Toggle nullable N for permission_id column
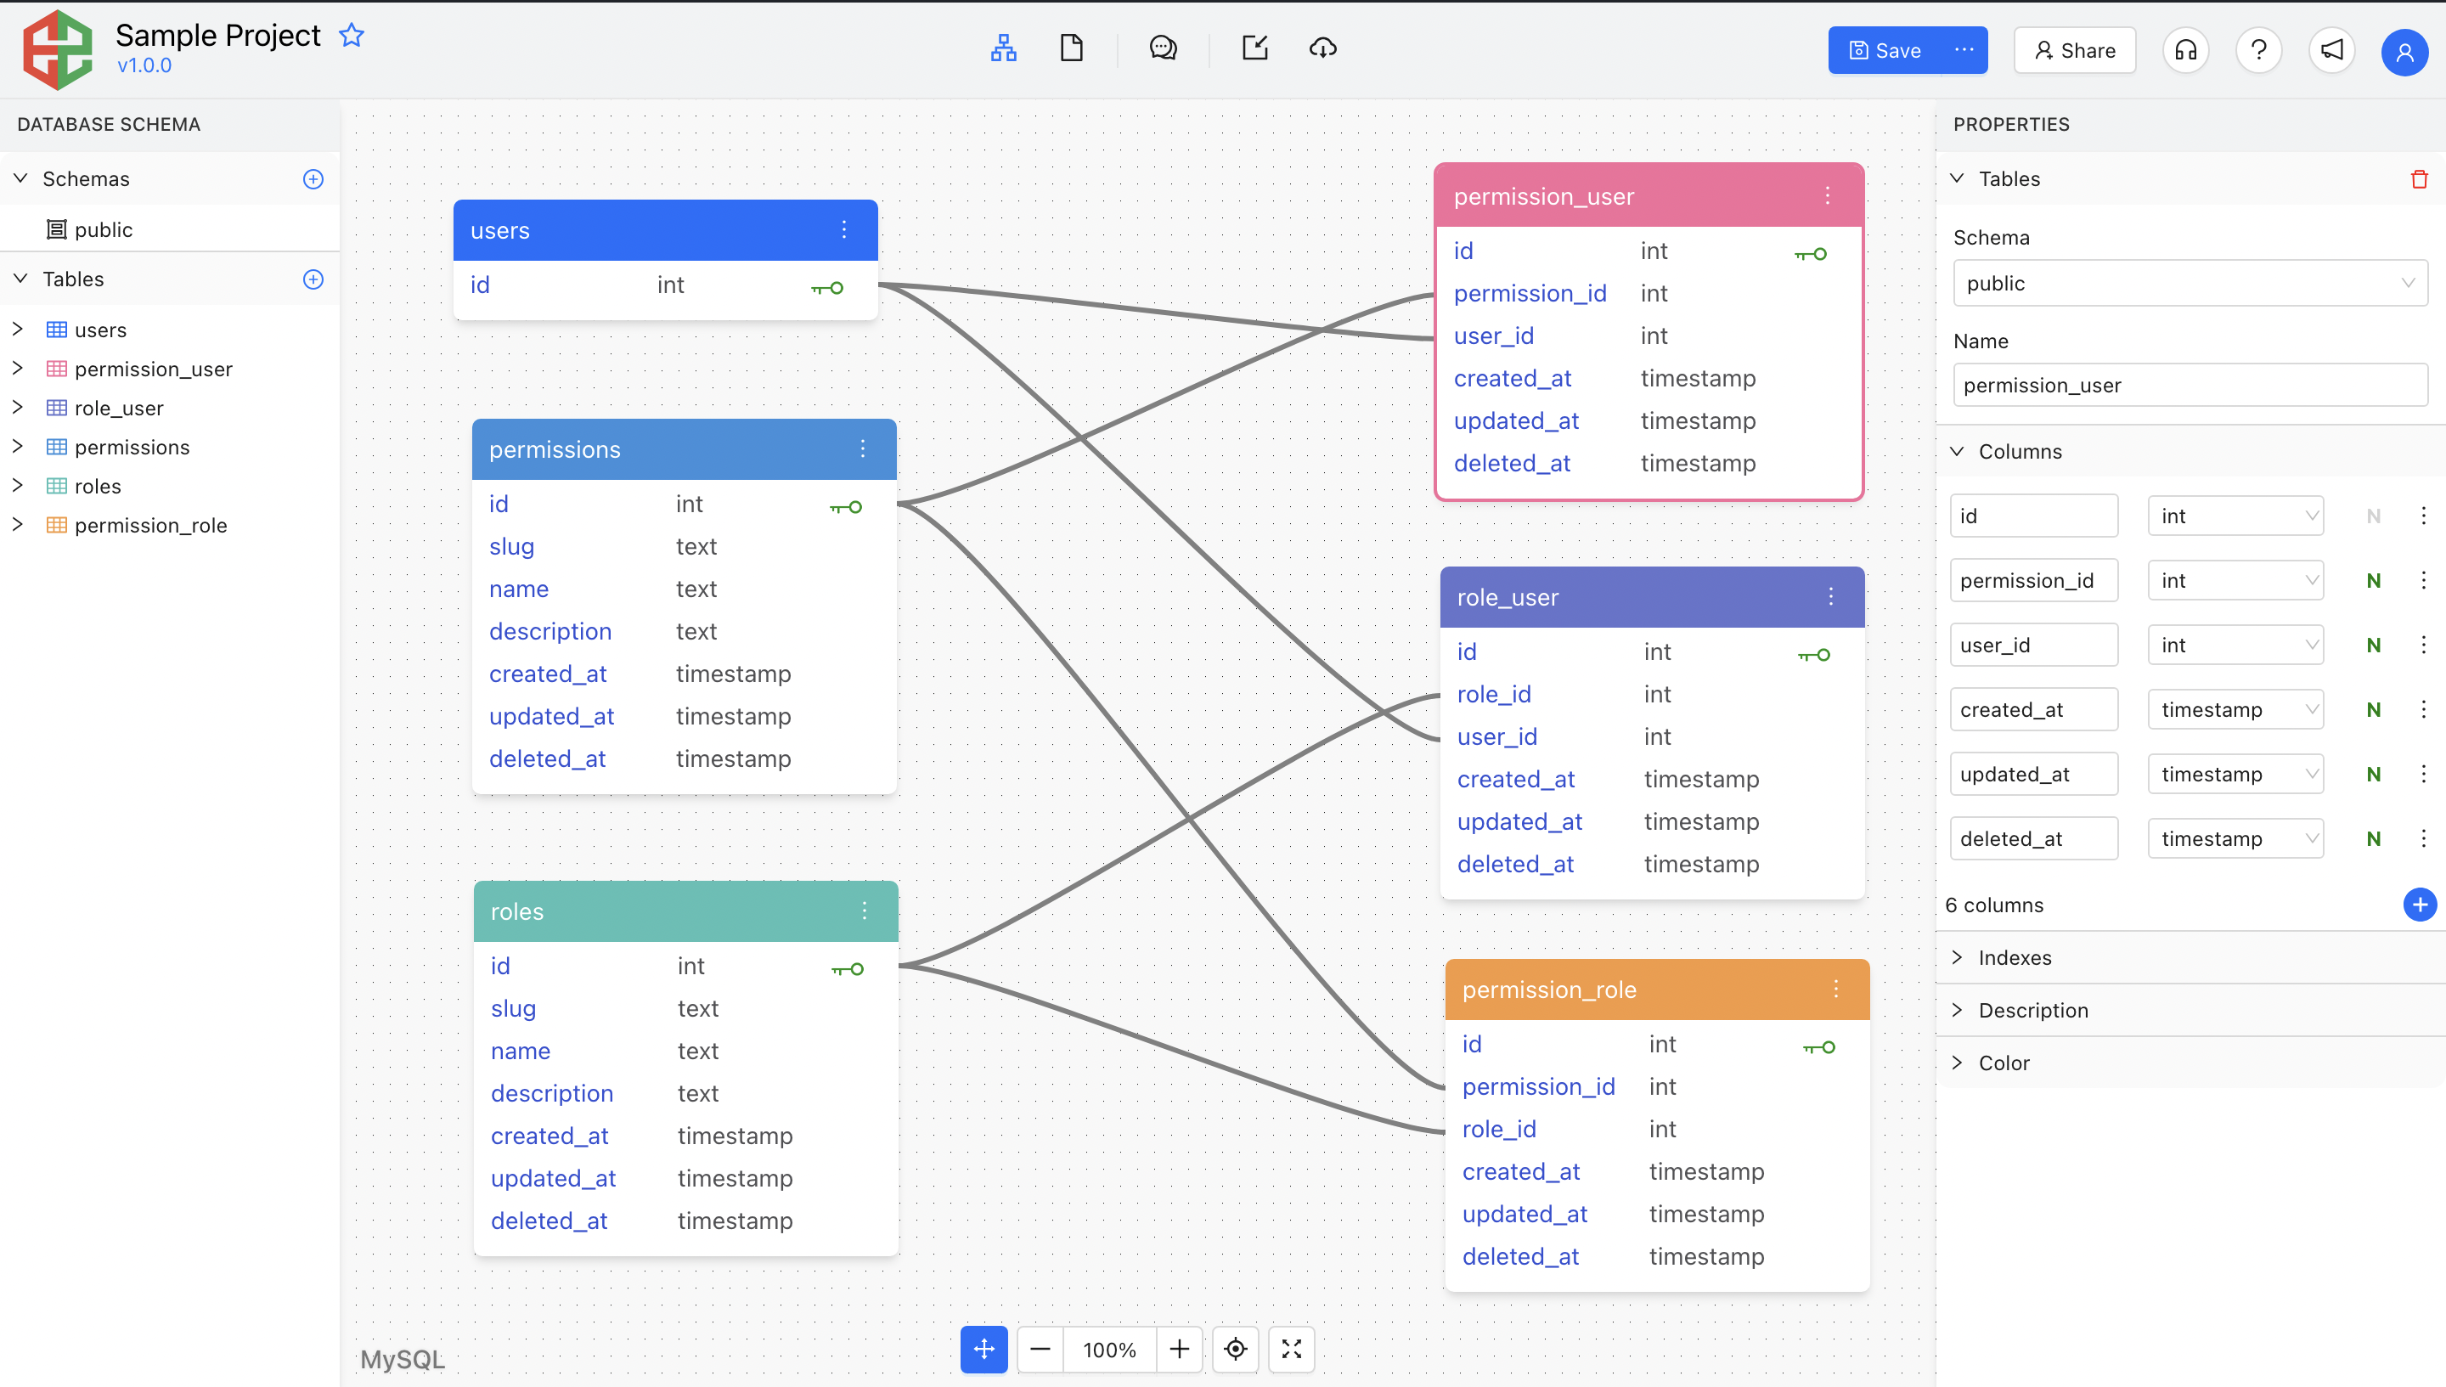This screenshot has width=2446, height=1387. (2373, 581)
